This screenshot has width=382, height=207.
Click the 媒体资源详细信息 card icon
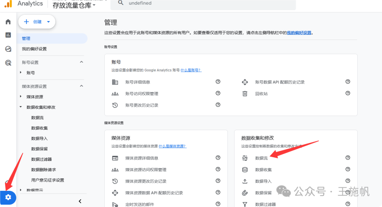coord(115,158)
